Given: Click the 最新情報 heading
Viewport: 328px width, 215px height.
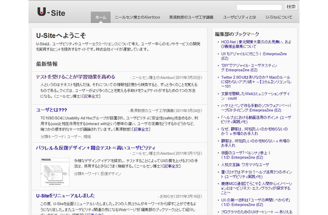Looking at the screenshot, I should coord(47,64).
